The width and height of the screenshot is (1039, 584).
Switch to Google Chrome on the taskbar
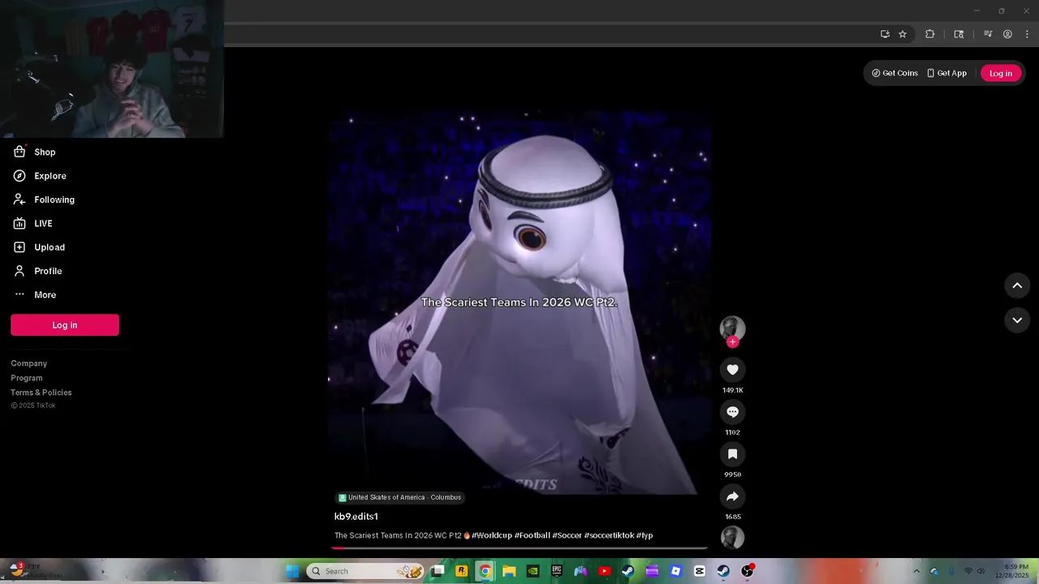click(485, 571)
